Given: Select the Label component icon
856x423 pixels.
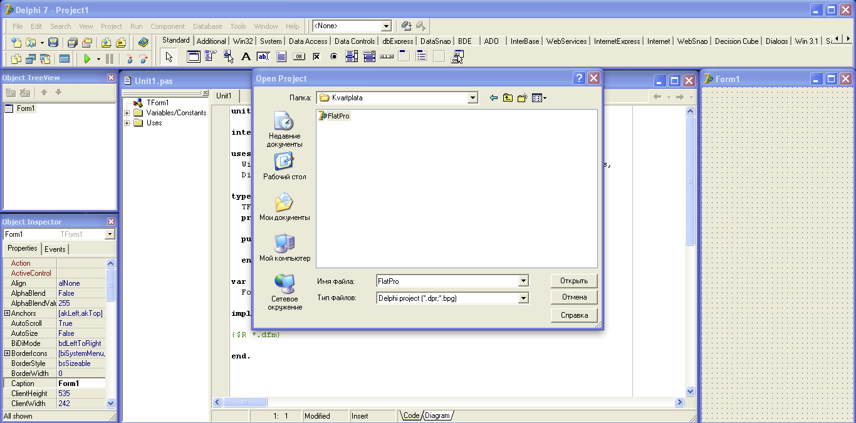Looking at the screenshot, I should click(246, 57).
